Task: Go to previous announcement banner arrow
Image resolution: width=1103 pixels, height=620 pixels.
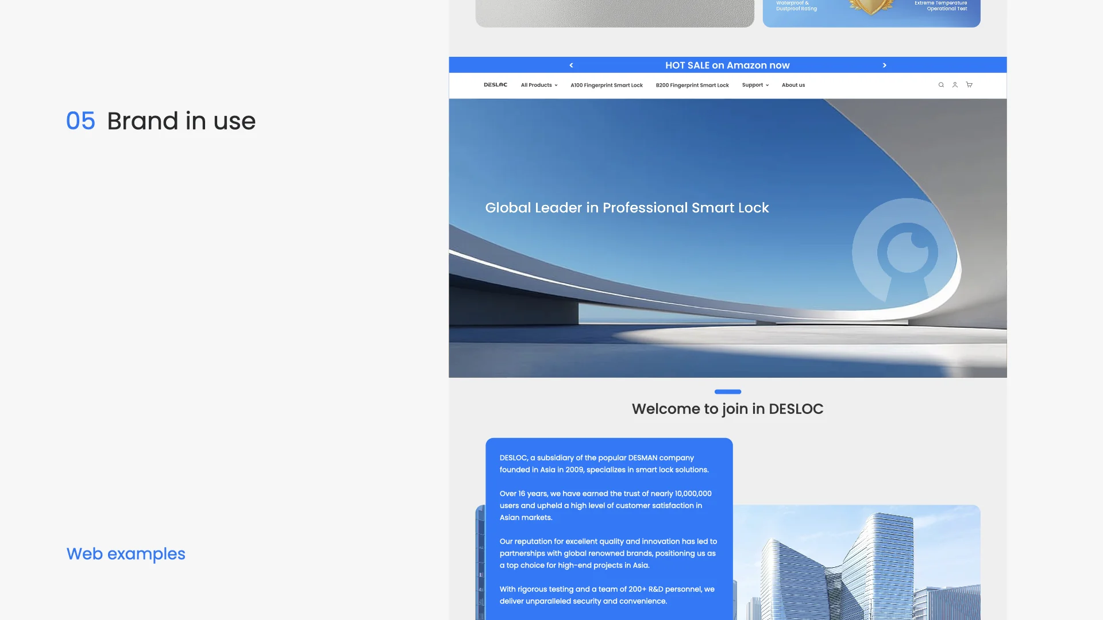Action: [571, 65]
